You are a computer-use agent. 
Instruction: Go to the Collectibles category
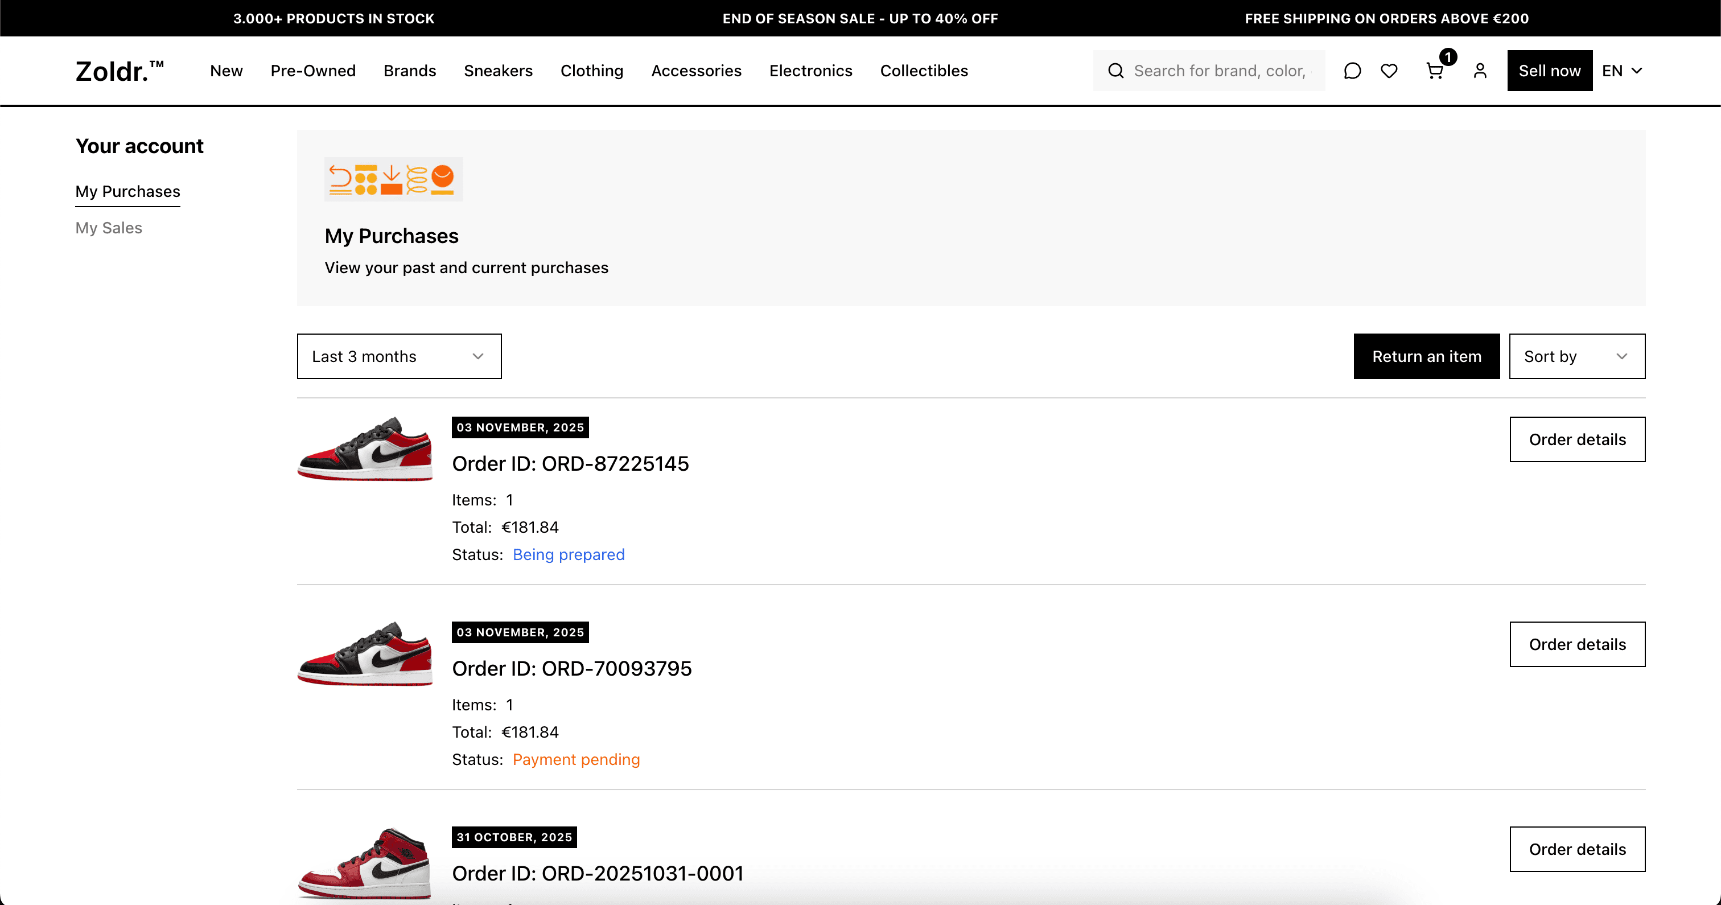click(x=923, y=71)
